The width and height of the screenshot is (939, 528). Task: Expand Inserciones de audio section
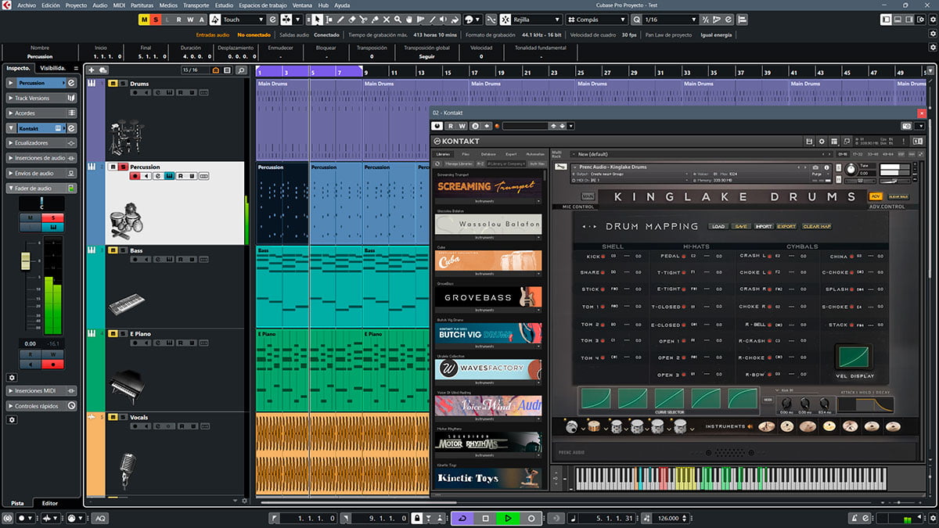tap(41, 158)
